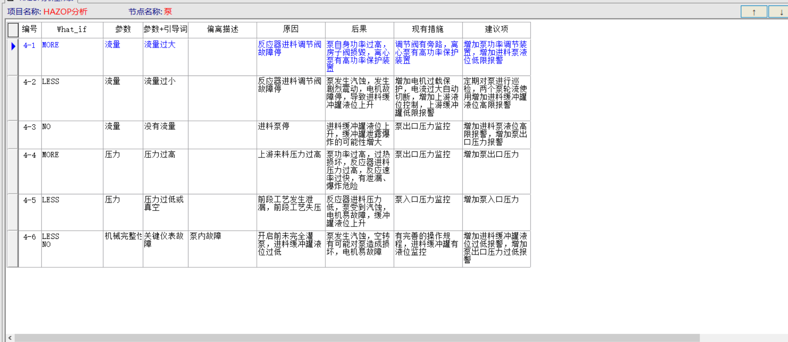The height and width of the screenshot is (342, 788).
Task: Select row number 4-2 cell
Action: point(30,98)
